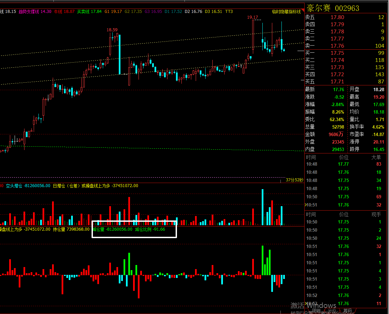Click the D3 16.51 indicator value
Screen dimensions: 389x314
(x=213, y=12)
